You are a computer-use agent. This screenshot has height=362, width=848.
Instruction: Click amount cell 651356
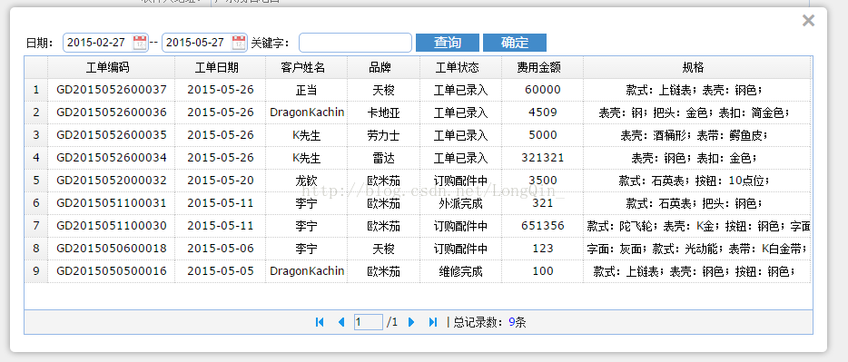click(x=542, y=225)
